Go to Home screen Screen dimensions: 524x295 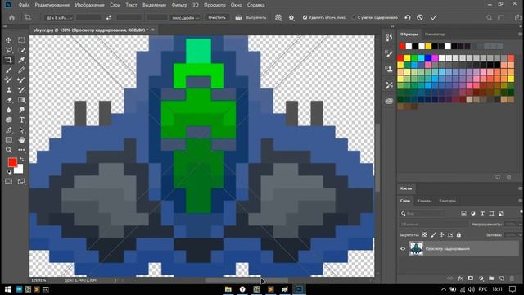point(12,18)
